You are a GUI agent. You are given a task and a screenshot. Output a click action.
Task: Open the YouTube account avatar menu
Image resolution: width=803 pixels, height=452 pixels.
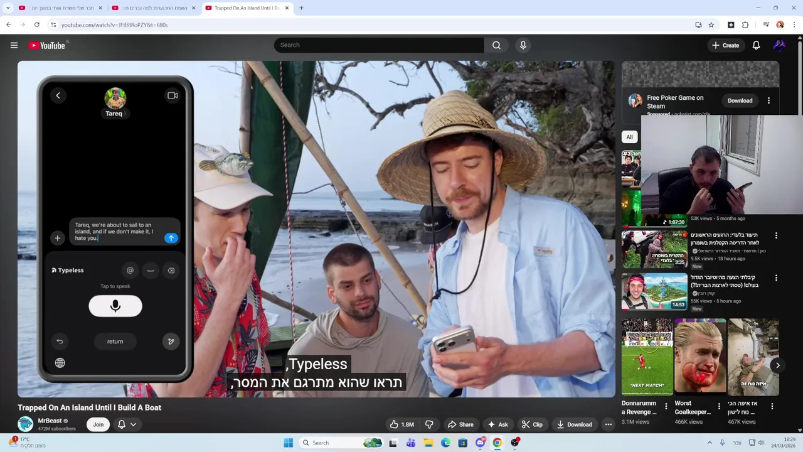(779, 45)
